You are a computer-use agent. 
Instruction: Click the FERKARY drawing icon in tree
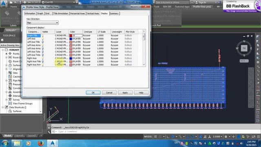[x=7, y=50]
